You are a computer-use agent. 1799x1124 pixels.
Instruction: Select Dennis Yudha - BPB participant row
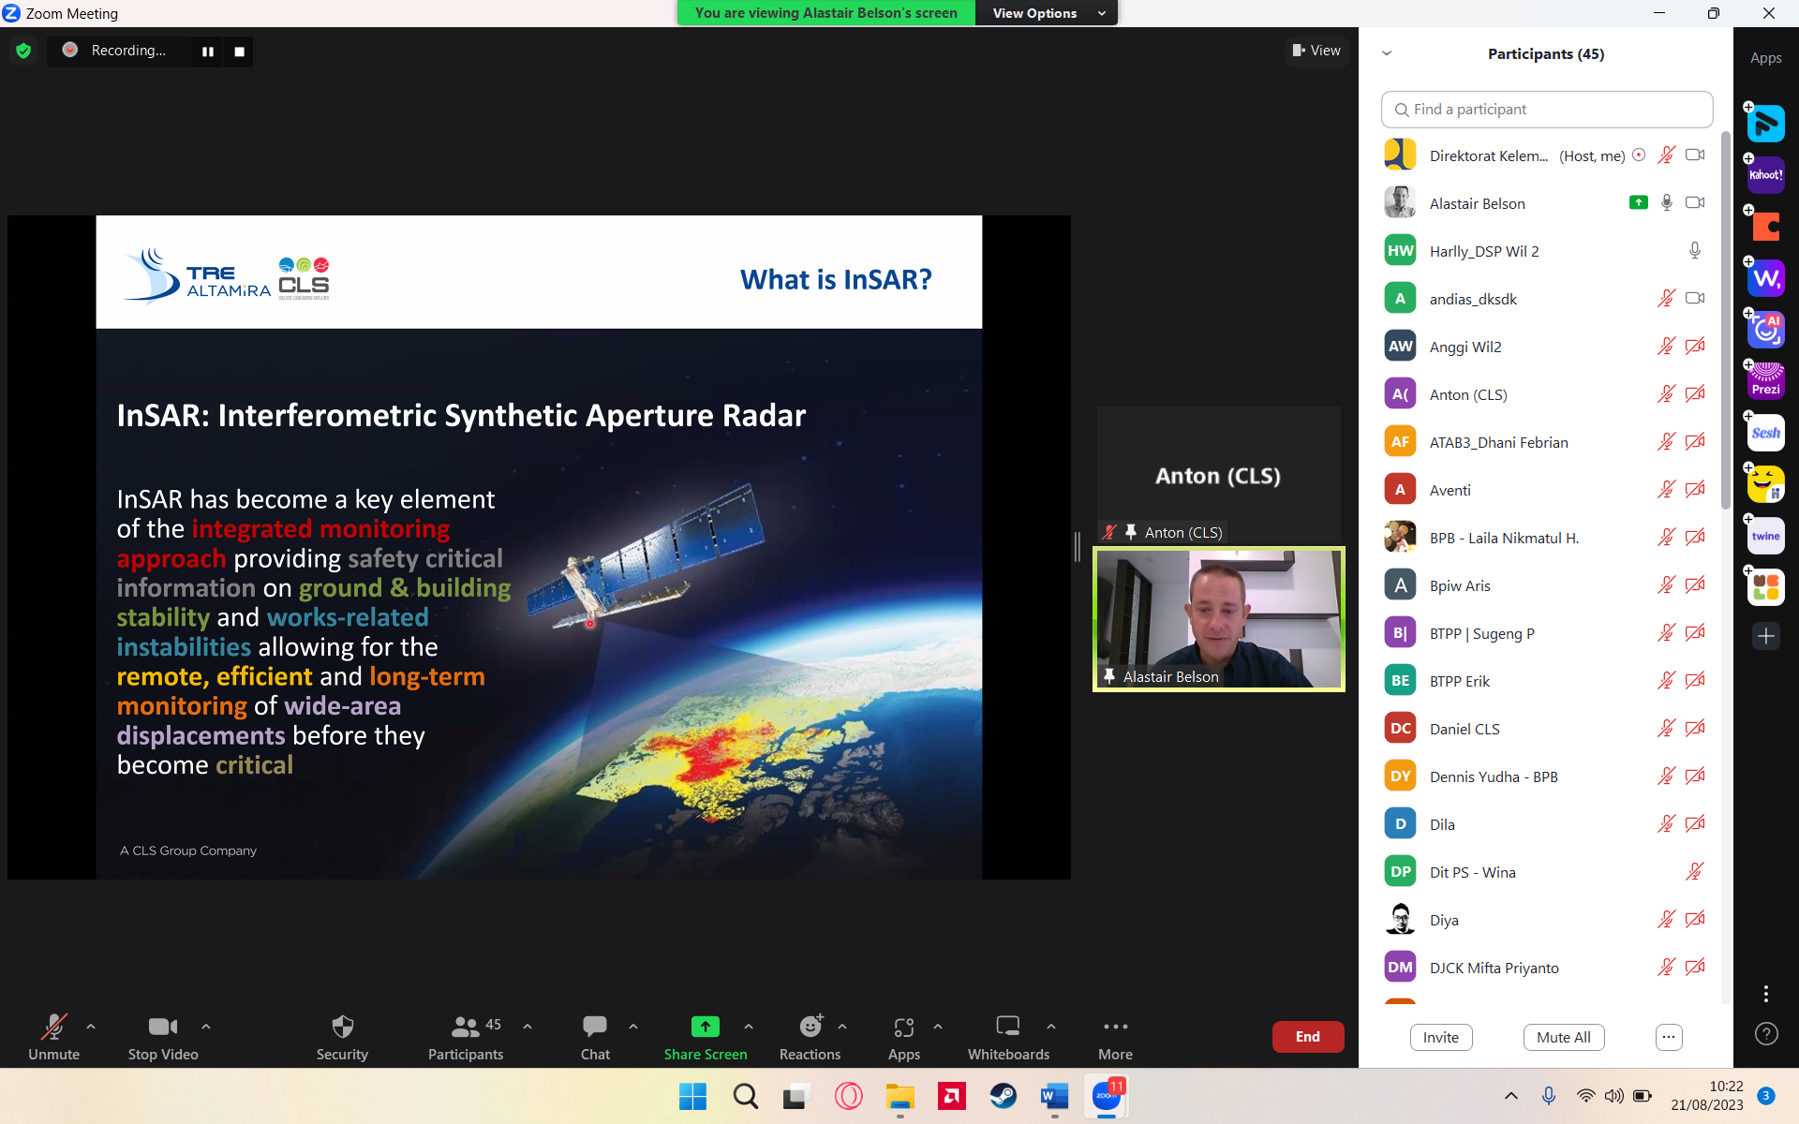click(x=1544, y=776)
